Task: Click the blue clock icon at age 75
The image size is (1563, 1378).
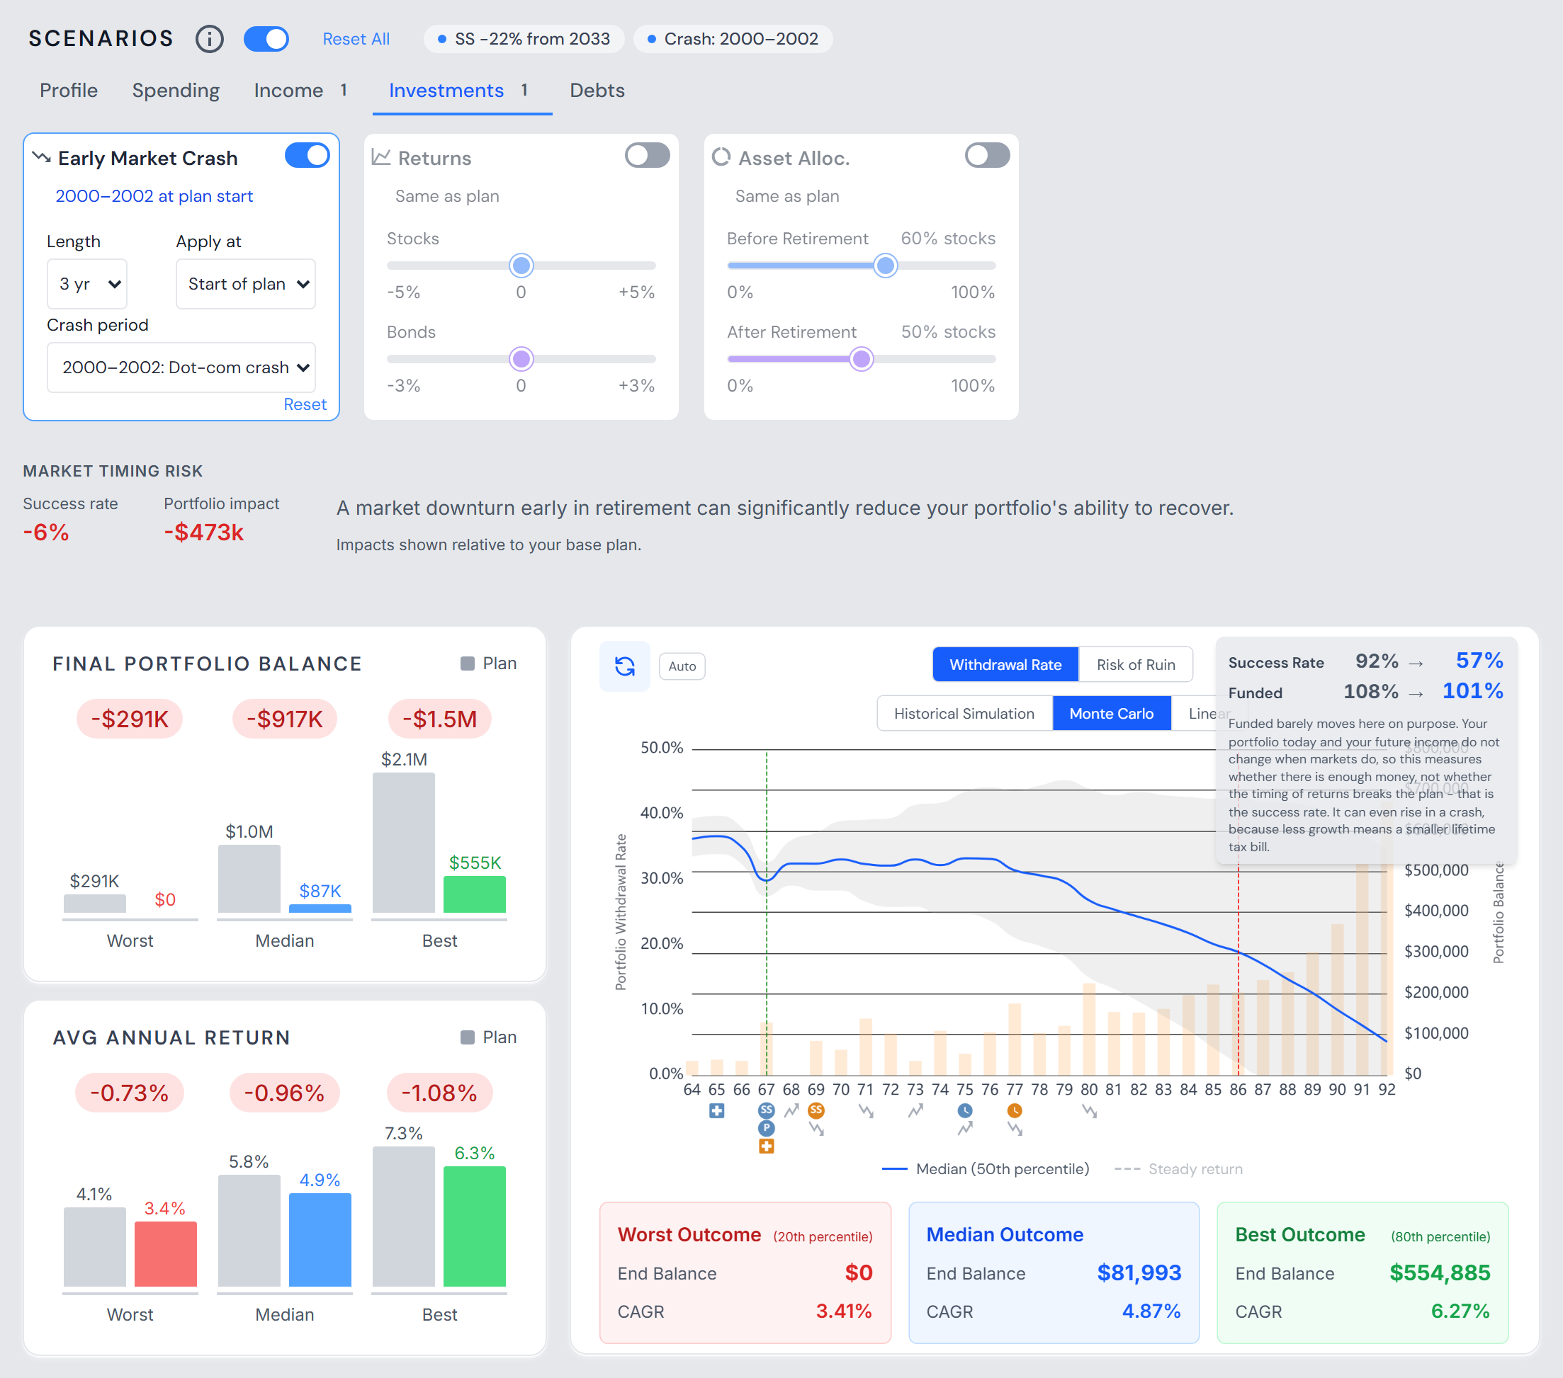Action: tap(965, 1110)
